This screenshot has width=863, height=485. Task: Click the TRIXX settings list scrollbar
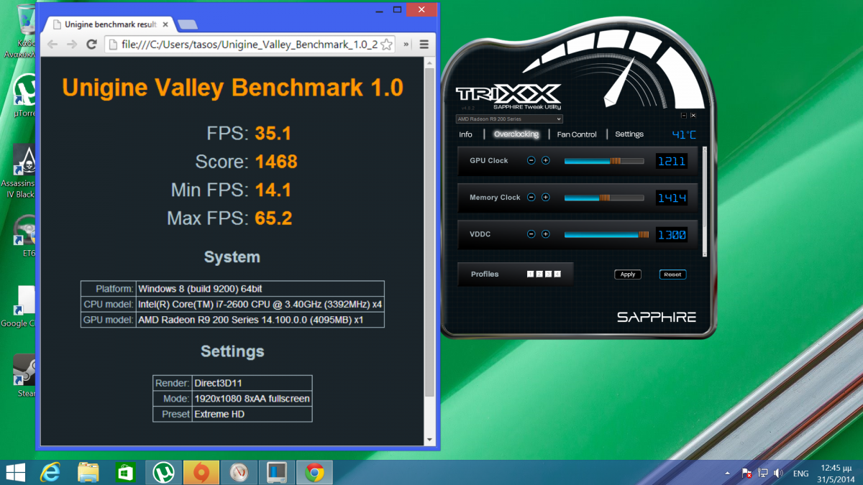click(705, 201)
